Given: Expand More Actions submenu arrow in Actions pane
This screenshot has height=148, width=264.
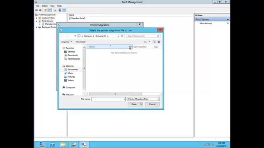Looking at the screenshot, I should click(228, 23).
